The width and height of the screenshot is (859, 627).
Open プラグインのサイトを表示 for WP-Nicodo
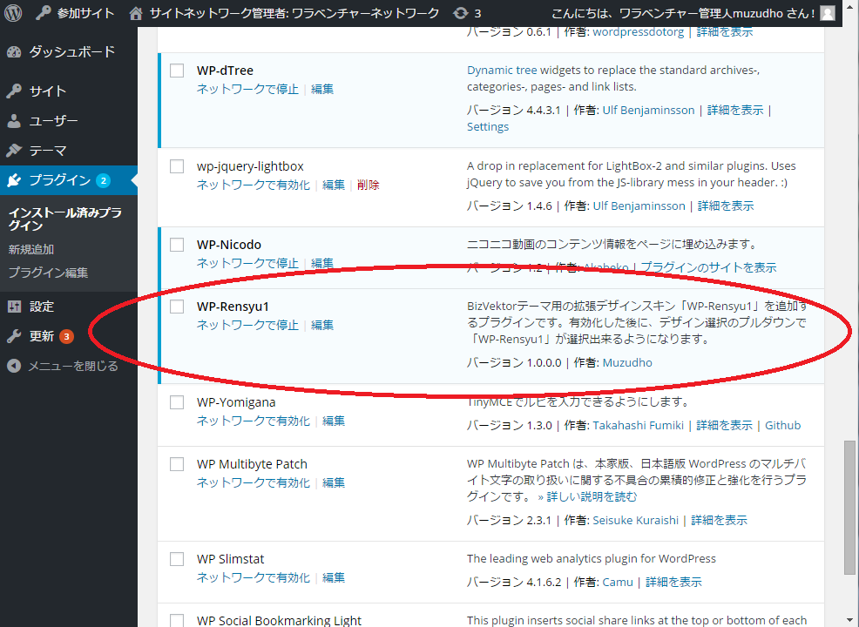pyautogui.click(x=708, y=267)
